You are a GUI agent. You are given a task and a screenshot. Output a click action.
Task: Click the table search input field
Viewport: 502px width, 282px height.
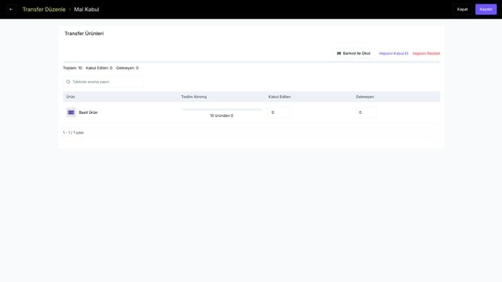tap(103, 82)
